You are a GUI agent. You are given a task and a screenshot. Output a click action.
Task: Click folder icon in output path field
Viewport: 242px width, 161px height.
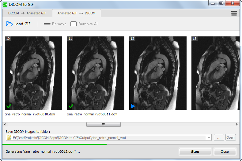(x=9, y=138)
